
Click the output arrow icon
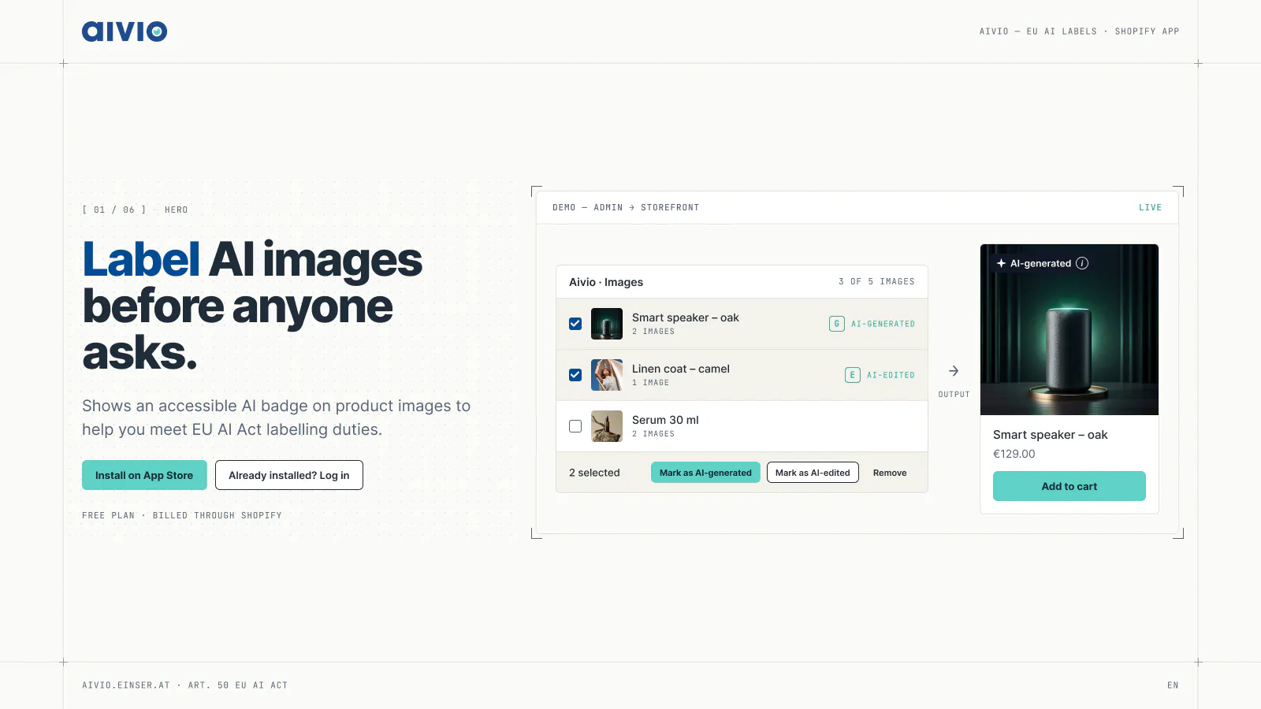954,371
